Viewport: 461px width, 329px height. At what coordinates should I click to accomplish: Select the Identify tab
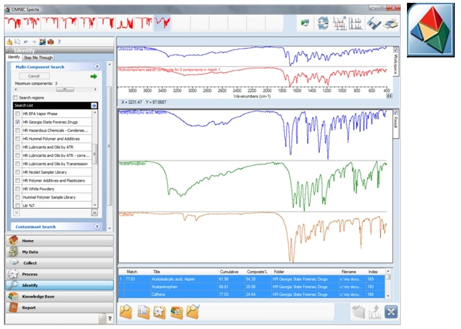coord(14,57)
